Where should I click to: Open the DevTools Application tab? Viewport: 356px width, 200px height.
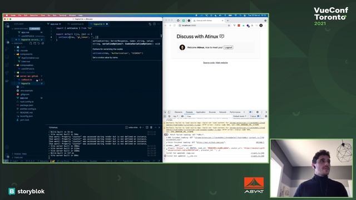click(201, 112)
